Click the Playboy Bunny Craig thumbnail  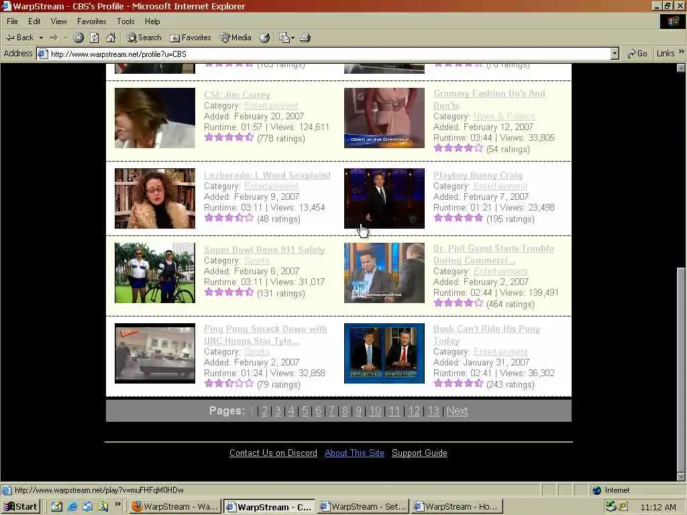384,198
